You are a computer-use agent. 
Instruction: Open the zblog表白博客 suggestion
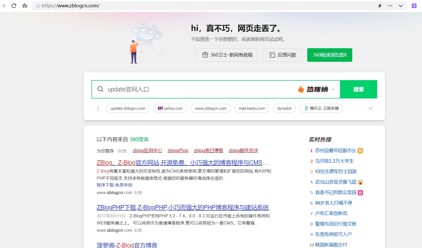tap(208, 151)
